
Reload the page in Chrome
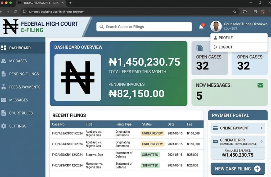click(x=15, y=12)
